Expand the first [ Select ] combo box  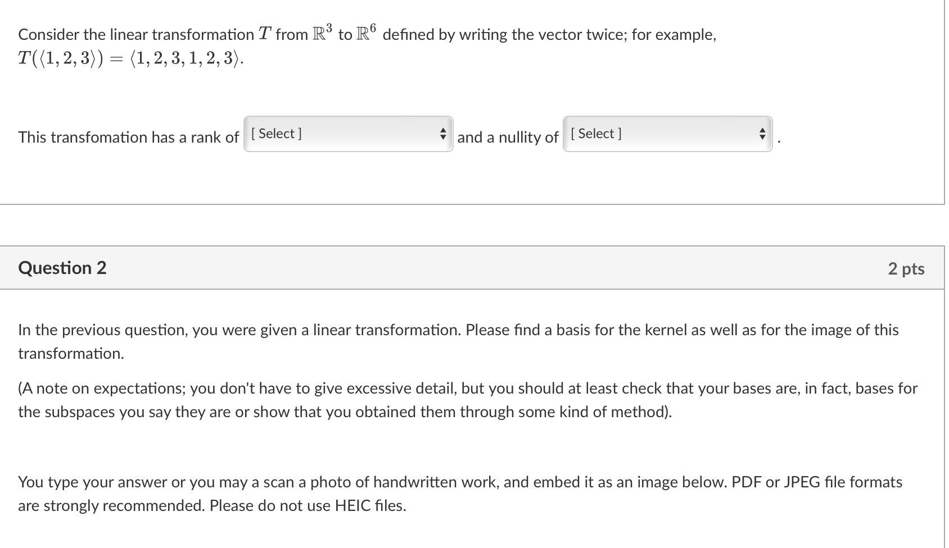337,134
